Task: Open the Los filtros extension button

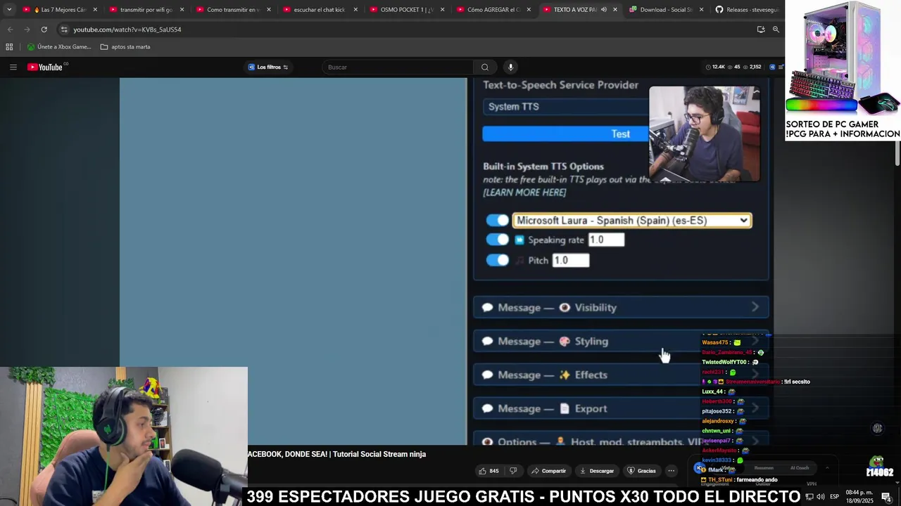Action: 268,67
